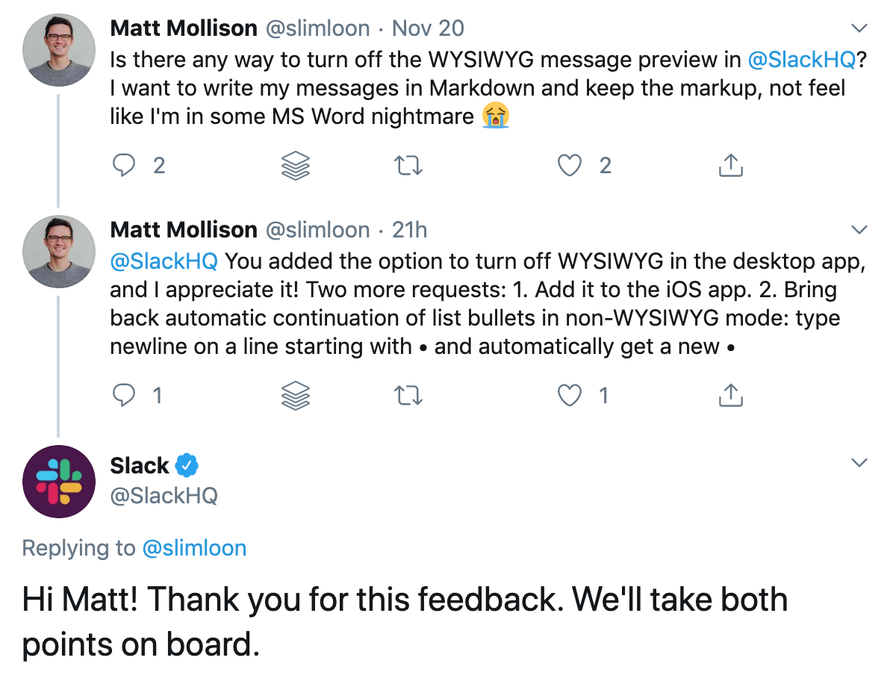This screenshot has width=893, height=684.
Task: Reply to the first Matt Mollison tweet
Action: click(123, 165)
